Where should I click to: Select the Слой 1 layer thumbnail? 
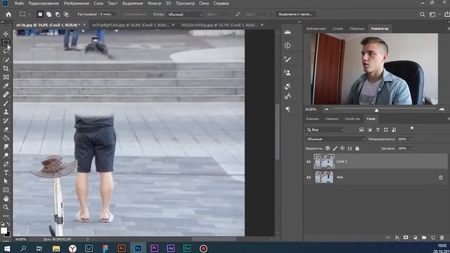click(324, 161)
